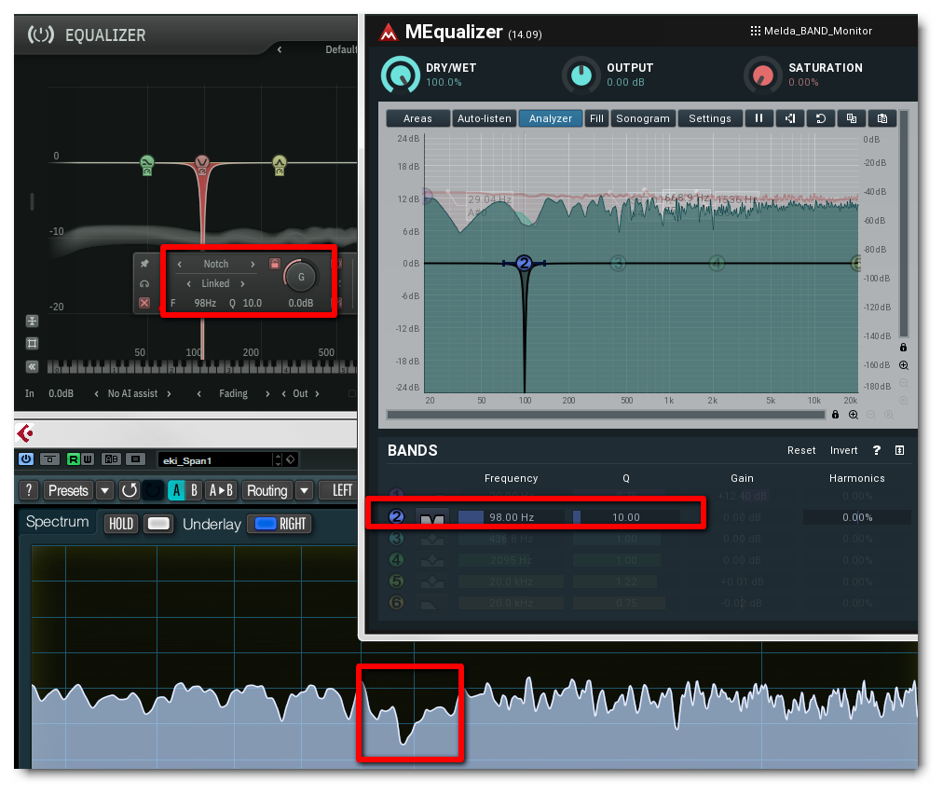943x794 pixels.
Task: Pause the analyzer with pause icon
Action: click(x=759, y=118)
